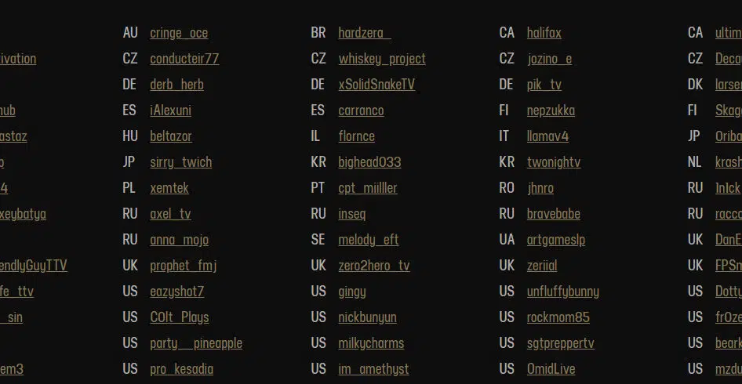
Task: Open the cringe_oce streamer link
Action: 179,33
